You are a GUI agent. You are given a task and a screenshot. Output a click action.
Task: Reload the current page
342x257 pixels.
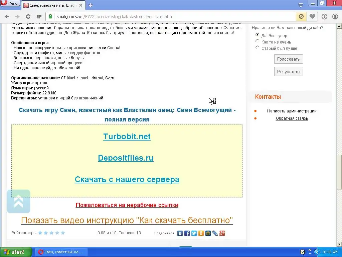tap(28, 16)
